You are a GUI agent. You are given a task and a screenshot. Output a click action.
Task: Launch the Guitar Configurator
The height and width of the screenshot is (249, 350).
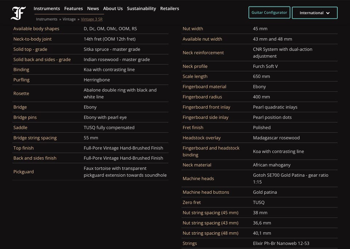point(269,12)
